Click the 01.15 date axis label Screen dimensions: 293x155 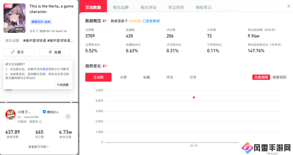(x=194, y=146)
